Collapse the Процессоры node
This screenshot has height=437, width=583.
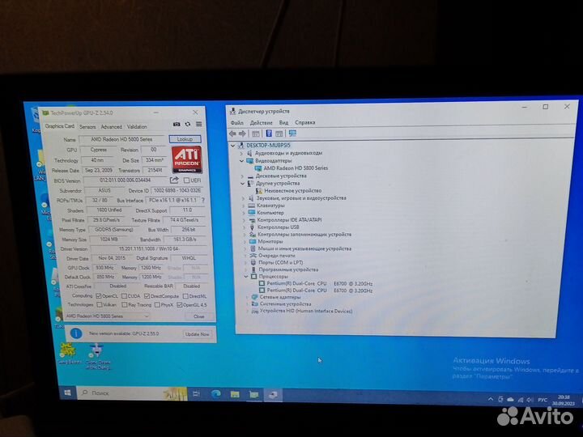(246, 277)
